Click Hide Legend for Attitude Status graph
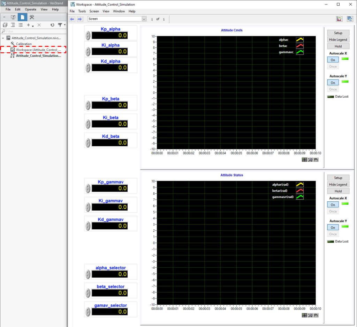Viewport: 357px width, 327px height. pyautogui.click(x=338, y=185)
